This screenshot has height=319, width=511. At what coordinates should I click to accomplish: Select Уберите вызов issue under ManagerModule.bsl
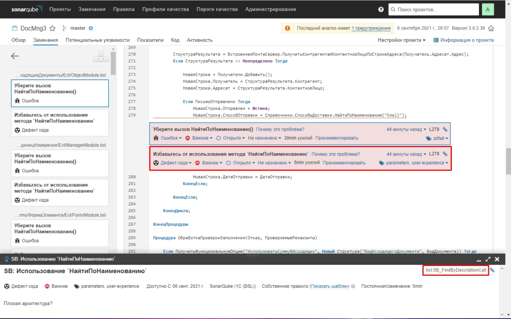point(60,163)
